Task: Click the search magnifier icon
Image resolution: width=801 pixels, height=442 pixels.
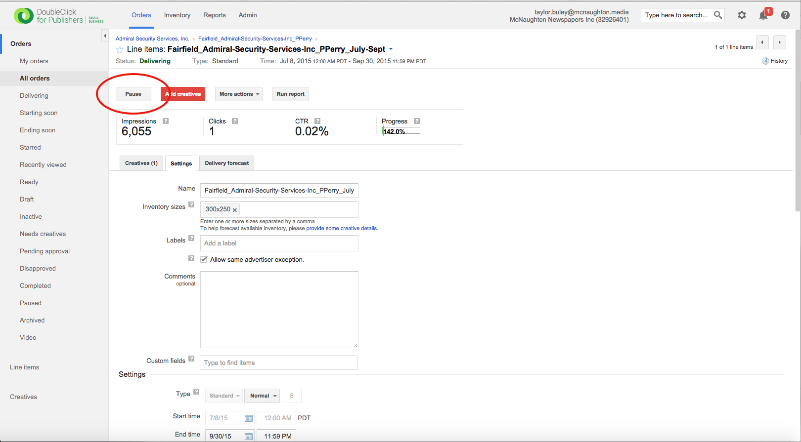Action: [718, 15]
